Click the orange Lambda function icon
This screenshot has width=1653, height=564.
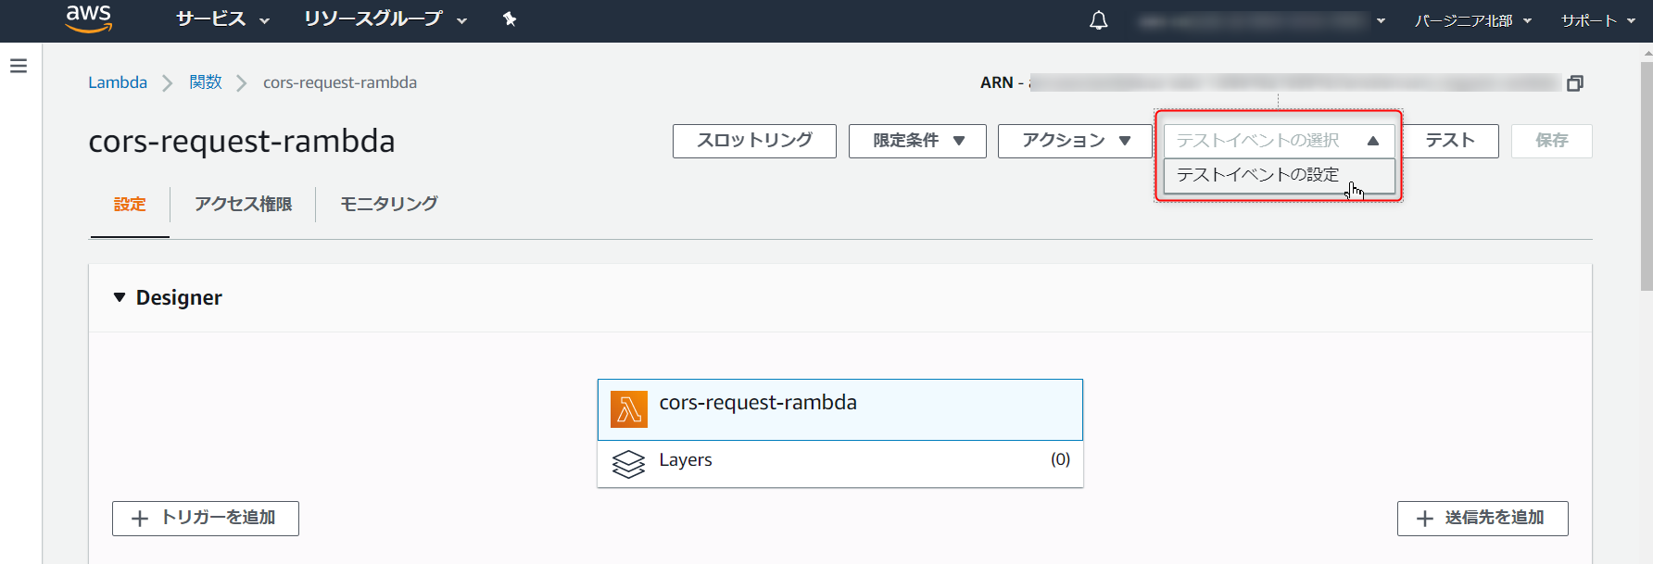tap(629, 409)
